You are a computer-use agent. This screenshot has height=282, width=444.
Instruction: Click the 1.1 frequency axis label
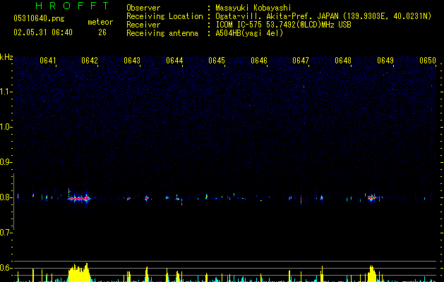6,92
